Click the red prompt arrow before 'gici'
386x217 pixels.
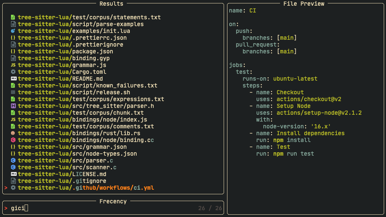tap(6, 208)
